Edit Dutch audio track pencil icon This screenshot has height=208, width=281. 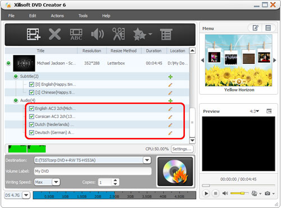pos(170,125)
